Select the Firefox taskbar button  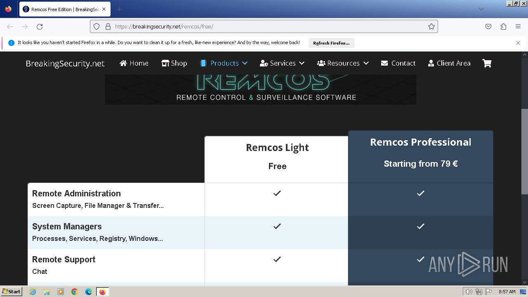pyautogui.click(x=102, y=292)
